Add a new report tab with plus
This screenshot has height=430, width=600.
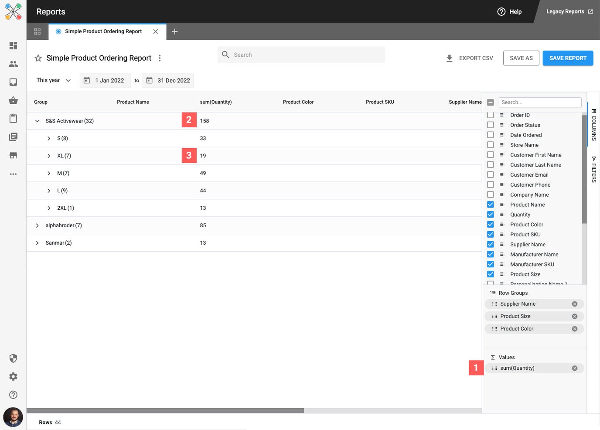point(174,31)
